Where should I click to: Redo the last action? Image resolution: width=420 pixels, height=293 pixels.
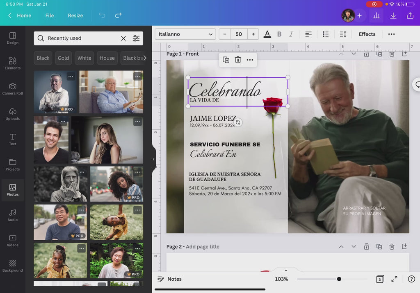[x=118, y=15]
